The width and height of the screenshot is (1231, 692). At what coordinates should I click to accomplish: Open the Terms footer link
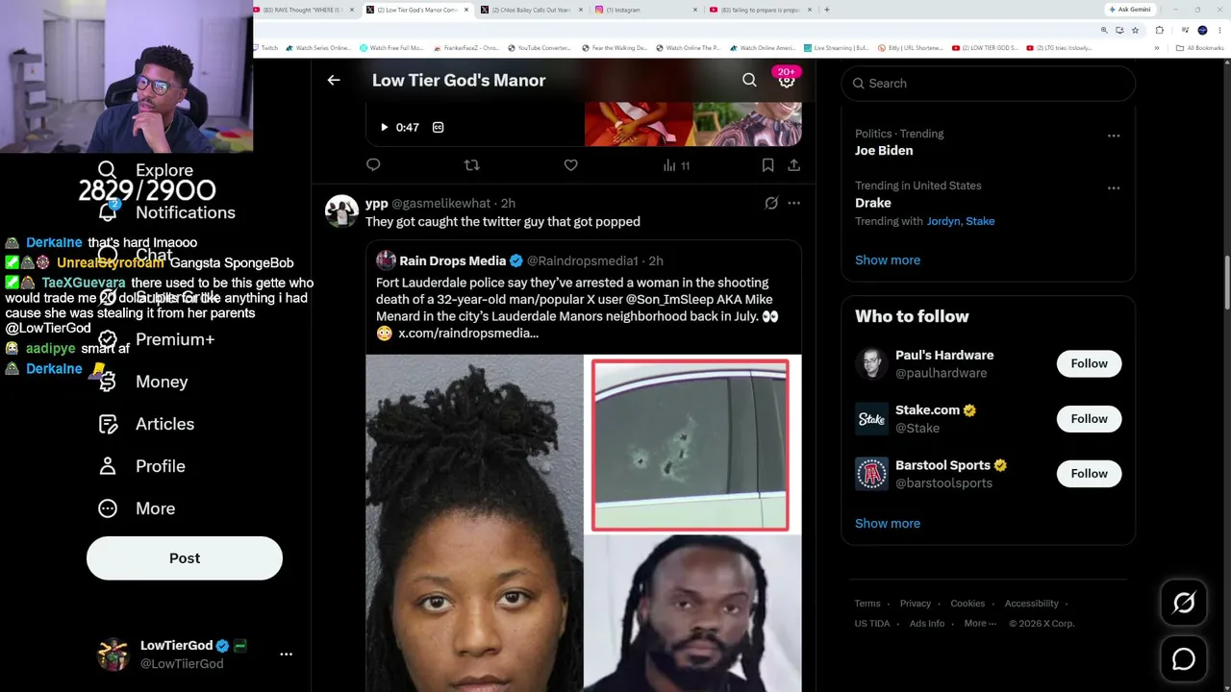point(867,604)
